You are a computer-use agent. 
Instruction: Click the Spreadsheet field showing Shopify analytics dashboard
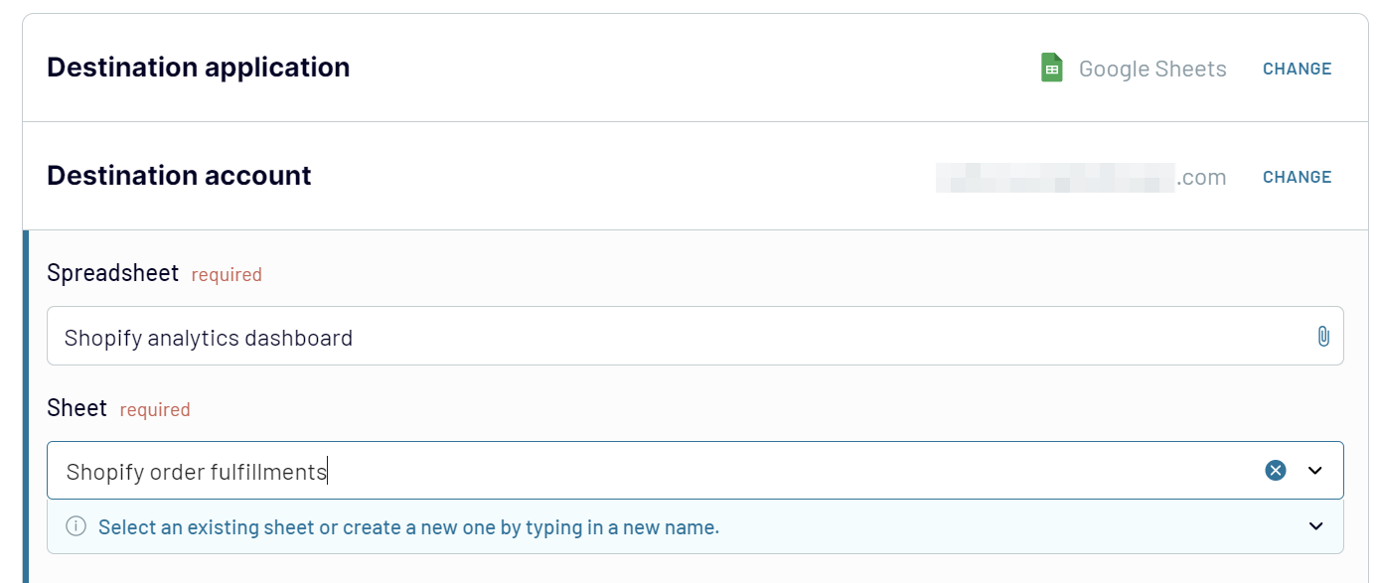tap(694, 336)
